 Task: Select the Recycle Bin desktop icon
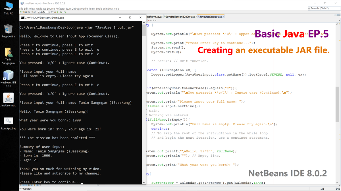pyautogui.click(x=8, y=31)
